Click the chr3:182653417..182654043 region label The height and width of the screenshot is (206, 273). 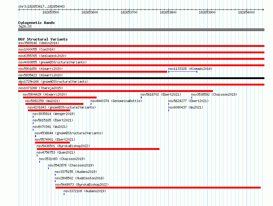click(41, 6)
